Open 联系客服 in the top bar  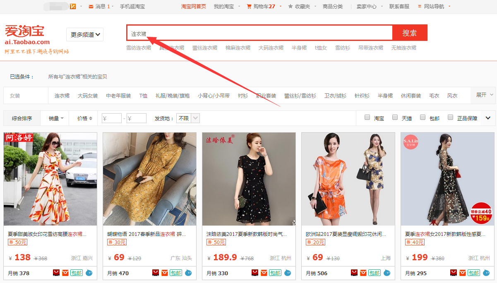coord(399,7)
